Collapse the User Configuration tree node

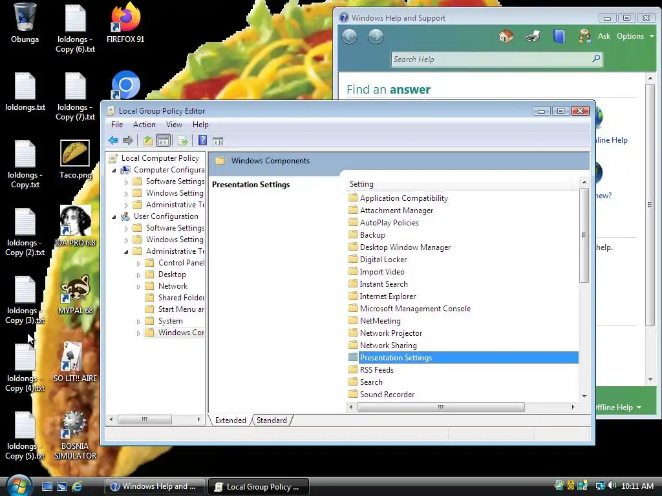point(114,217)
